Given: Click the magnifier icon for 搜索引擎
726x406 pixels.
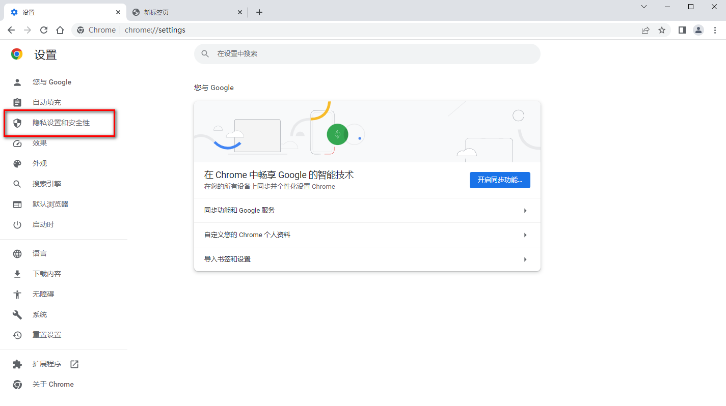Looking at the screenshot, I should (17, 184).
